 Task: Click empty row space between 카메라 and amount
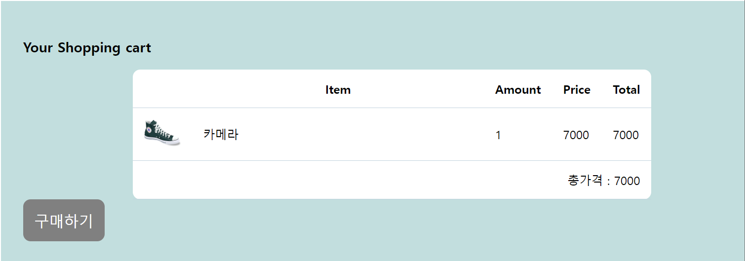[x=365, y=134]
